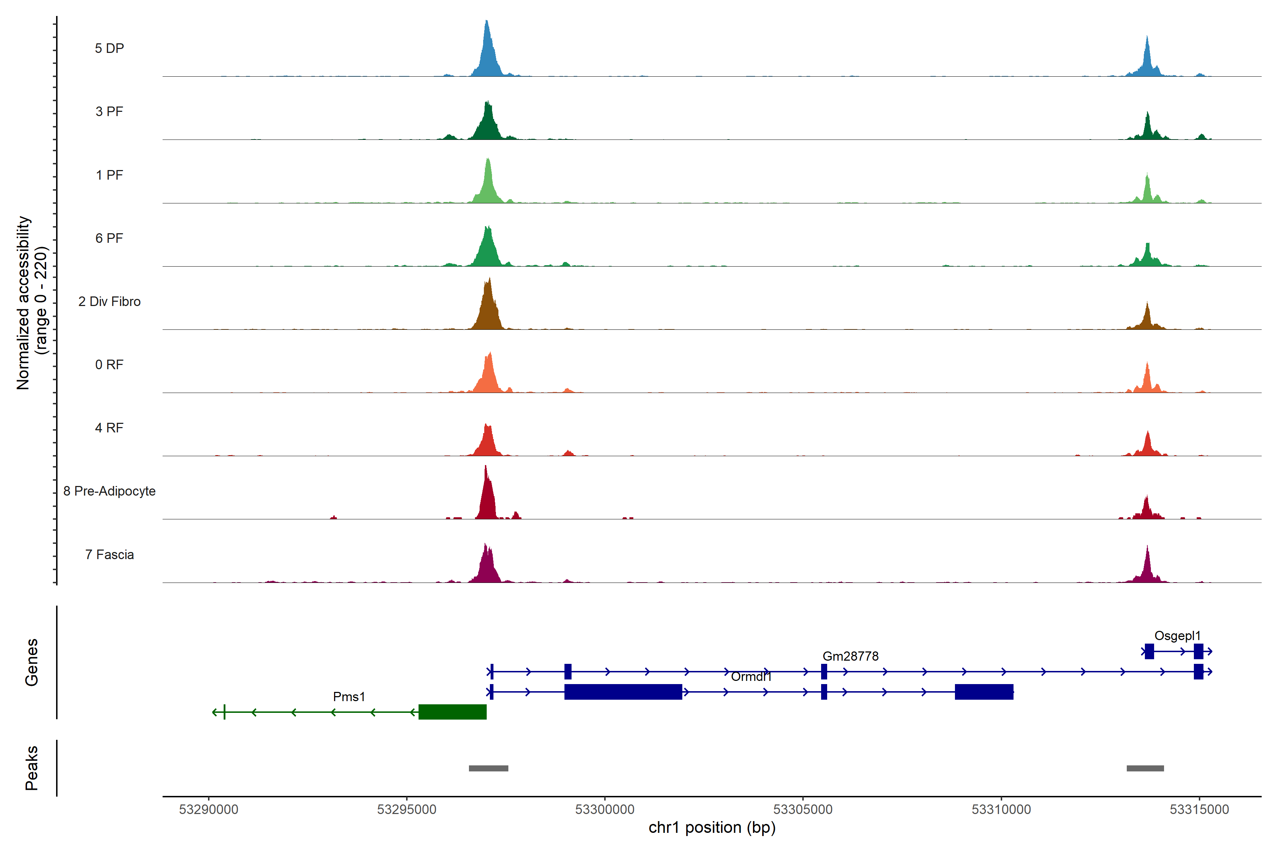Click the Osgepl1 gene label
Screen dimensions: 1278x852
[1177, 635]
